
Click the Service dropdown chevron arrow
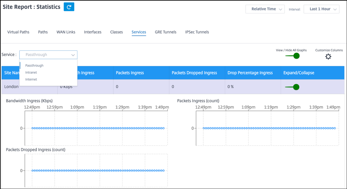point(73,55)
